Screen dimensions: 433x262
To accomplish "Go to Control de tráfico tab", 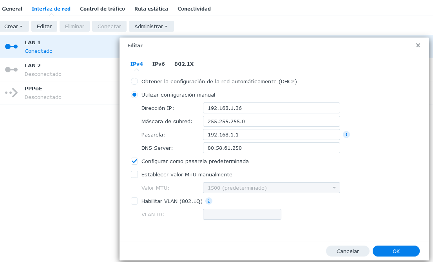I will [x=102, y=9].
